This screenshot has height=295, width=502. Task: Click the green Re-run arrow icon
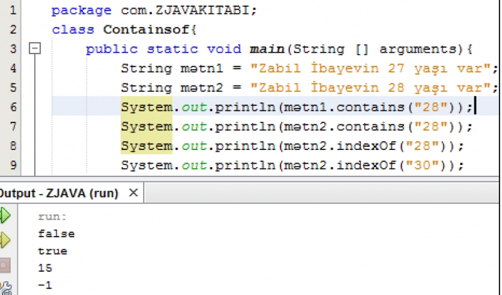[6, 217]
